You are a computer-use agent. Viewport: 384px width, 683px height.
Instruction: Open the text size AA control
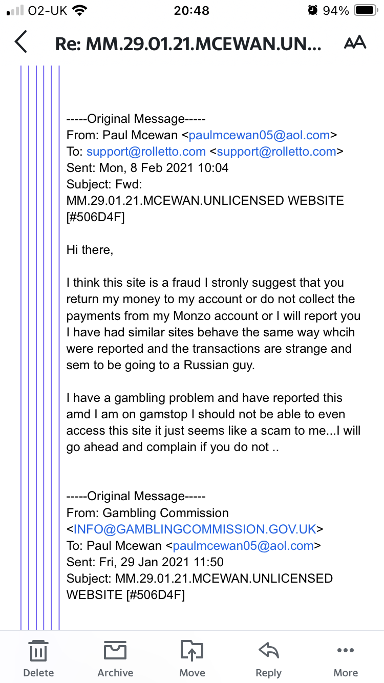355,42
